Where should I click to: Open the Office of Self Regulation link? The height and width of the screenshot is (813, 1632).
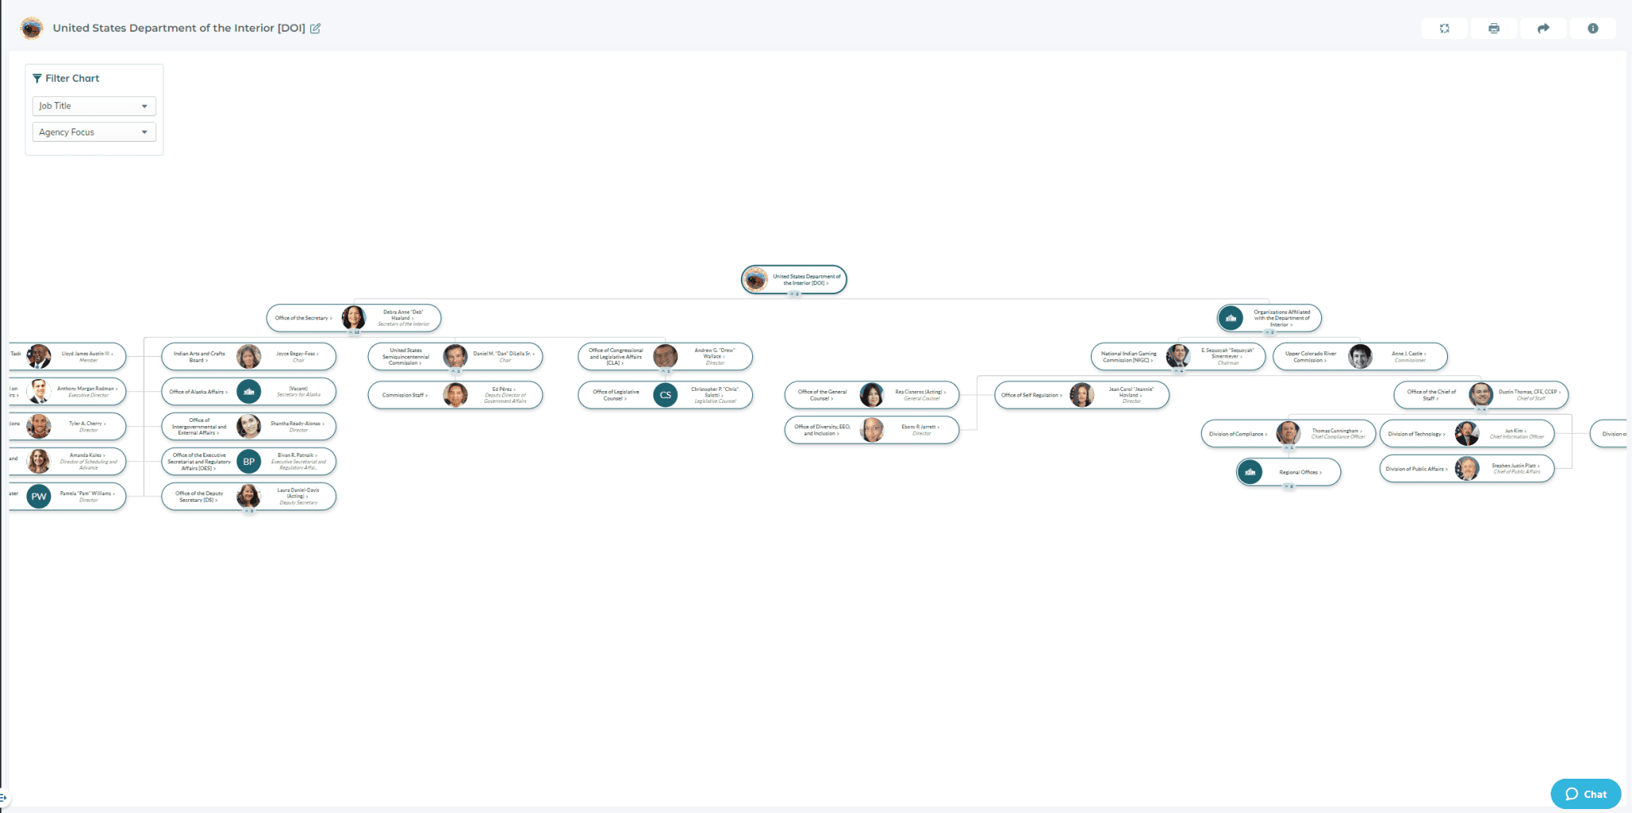point(1032,395)
